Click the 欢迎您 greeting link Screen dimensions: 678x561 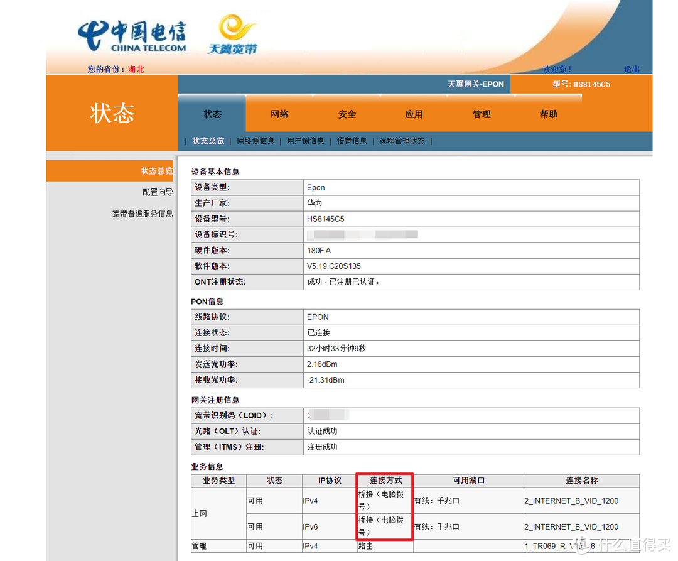tap(556, 69)
